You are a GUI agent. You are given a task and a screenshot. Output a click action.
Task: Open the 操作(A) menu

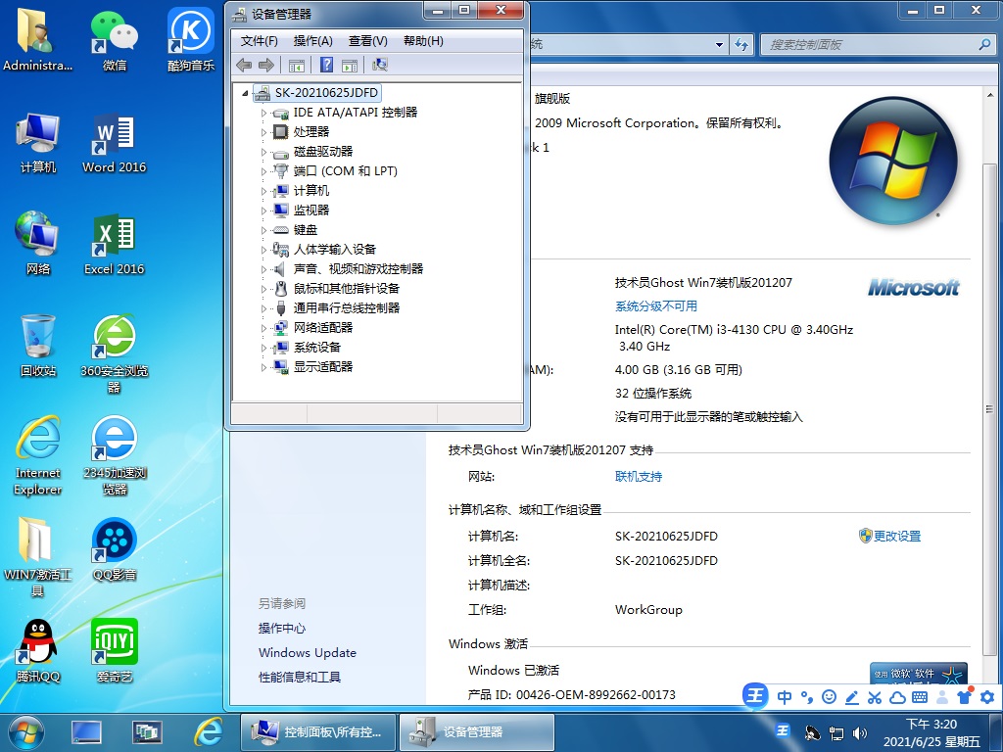pos(312,41)
